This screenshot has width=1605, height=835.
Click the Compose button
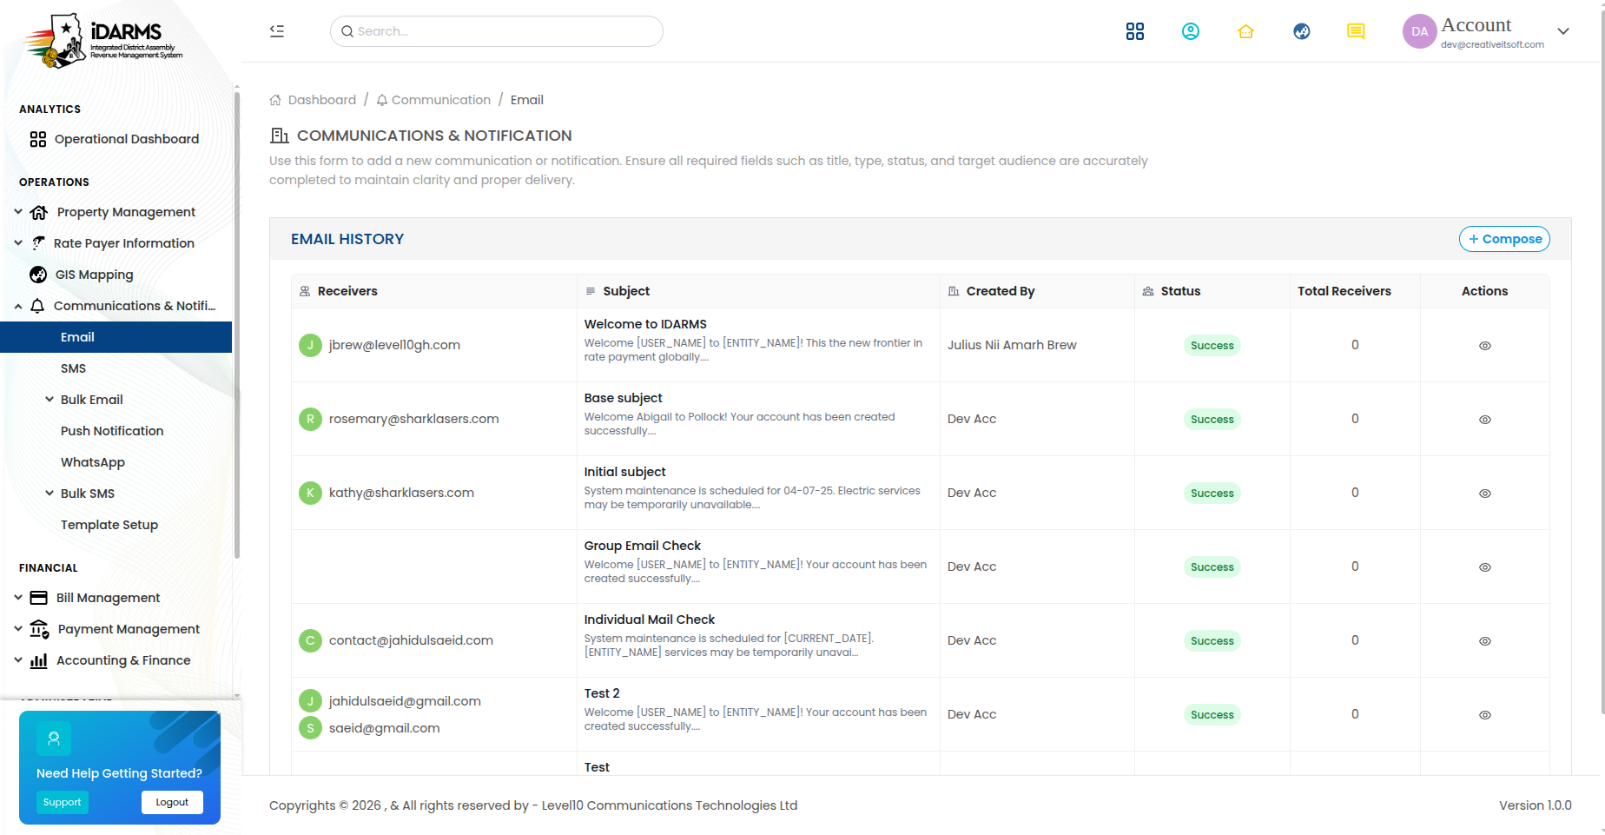1504,239
